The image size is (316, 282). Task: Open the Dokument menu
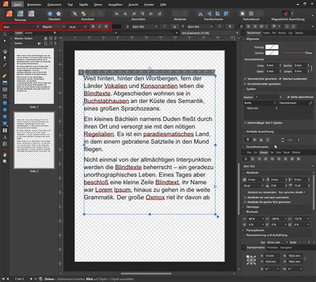(54, 5)
